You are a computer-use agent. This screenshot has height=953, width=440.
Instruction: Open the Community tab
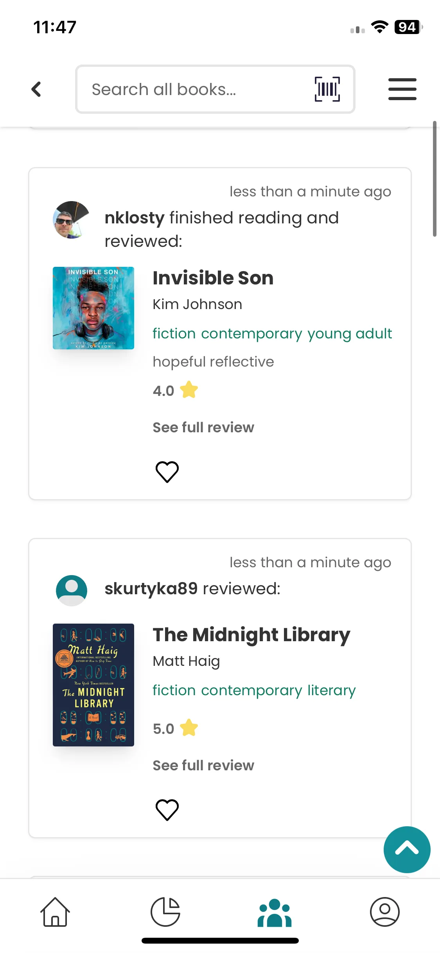[x=275, y=913]
